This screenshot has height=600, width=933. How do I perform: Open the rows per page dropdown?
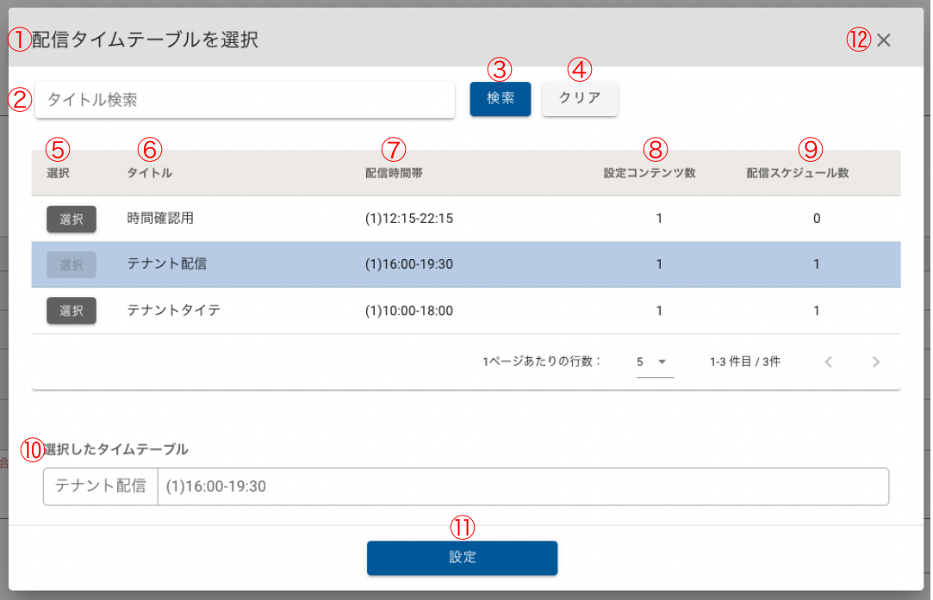click(652, 362)
